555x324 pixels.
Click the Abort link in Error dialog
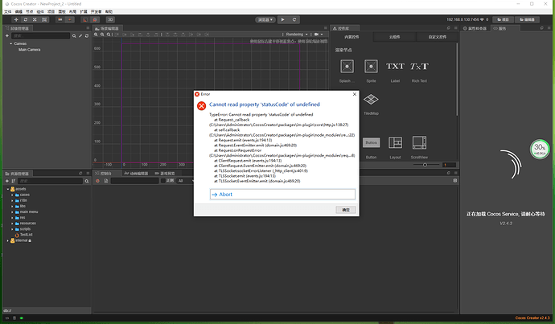pos(282,195)
